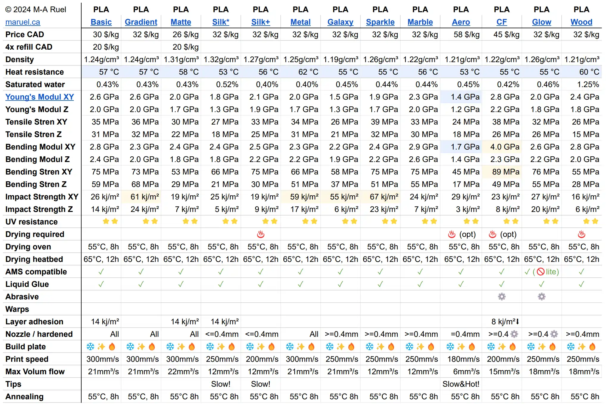Click the abrasive gear icon under PLA Glow
The height and width of the screenshot is (404, 606).
pos(541,297)
